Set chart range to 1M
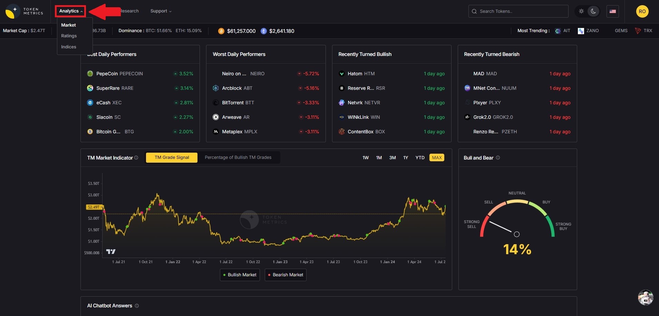Viewport: 659px width, 316px height. pyautogui.click(x=379, y=157)
